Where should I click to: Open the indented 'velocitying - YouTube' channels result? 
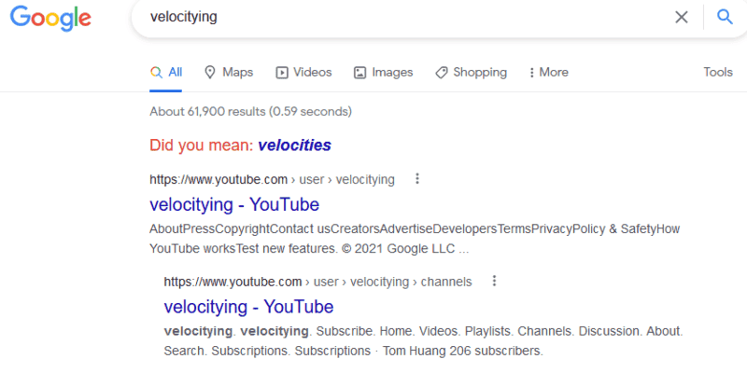coord(248,307)
